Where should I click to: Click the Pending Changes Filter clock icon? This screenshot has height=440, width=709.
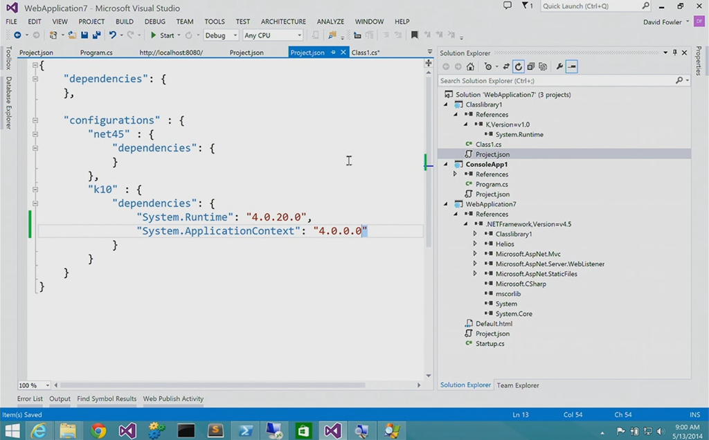pyautogui.click(x=488, y=67)
